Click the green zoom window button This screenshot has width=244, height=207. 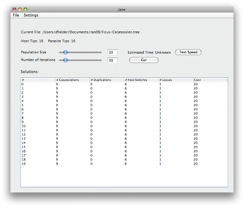(x=26, y=9)
